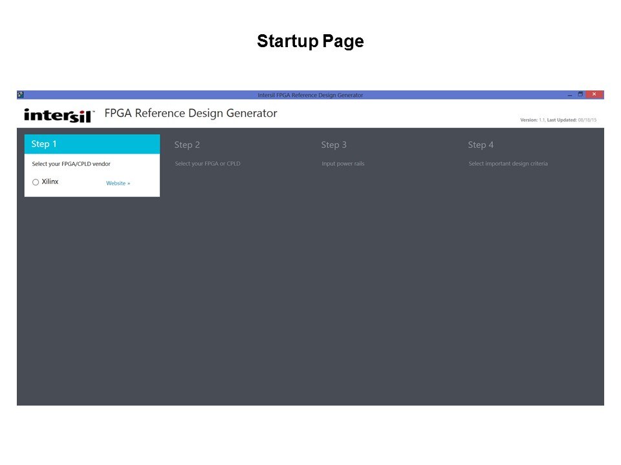Click 'Select your FPGA/CPLD vendor' prompt
The width and height of the screenshot is (621, 465).
(x=71, y=164)
